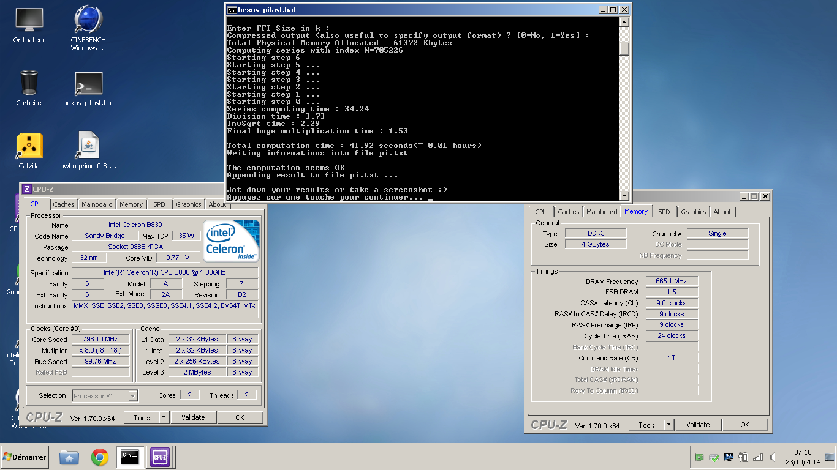Switch to Caches tab in the Memory window
Image resolution: width=837 pixels, height=470 pixels.
(x=568, y=212)
